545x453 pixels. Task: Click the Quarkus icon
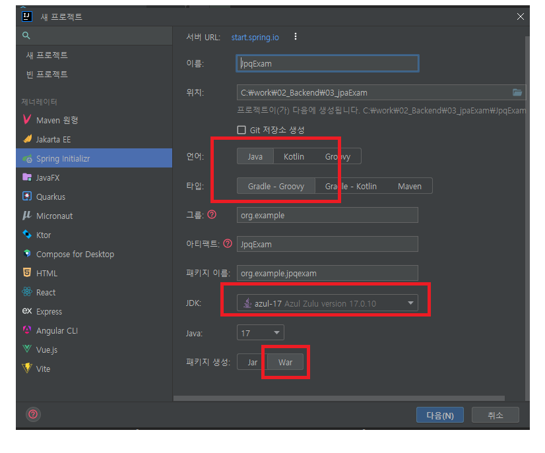[27, 196]
